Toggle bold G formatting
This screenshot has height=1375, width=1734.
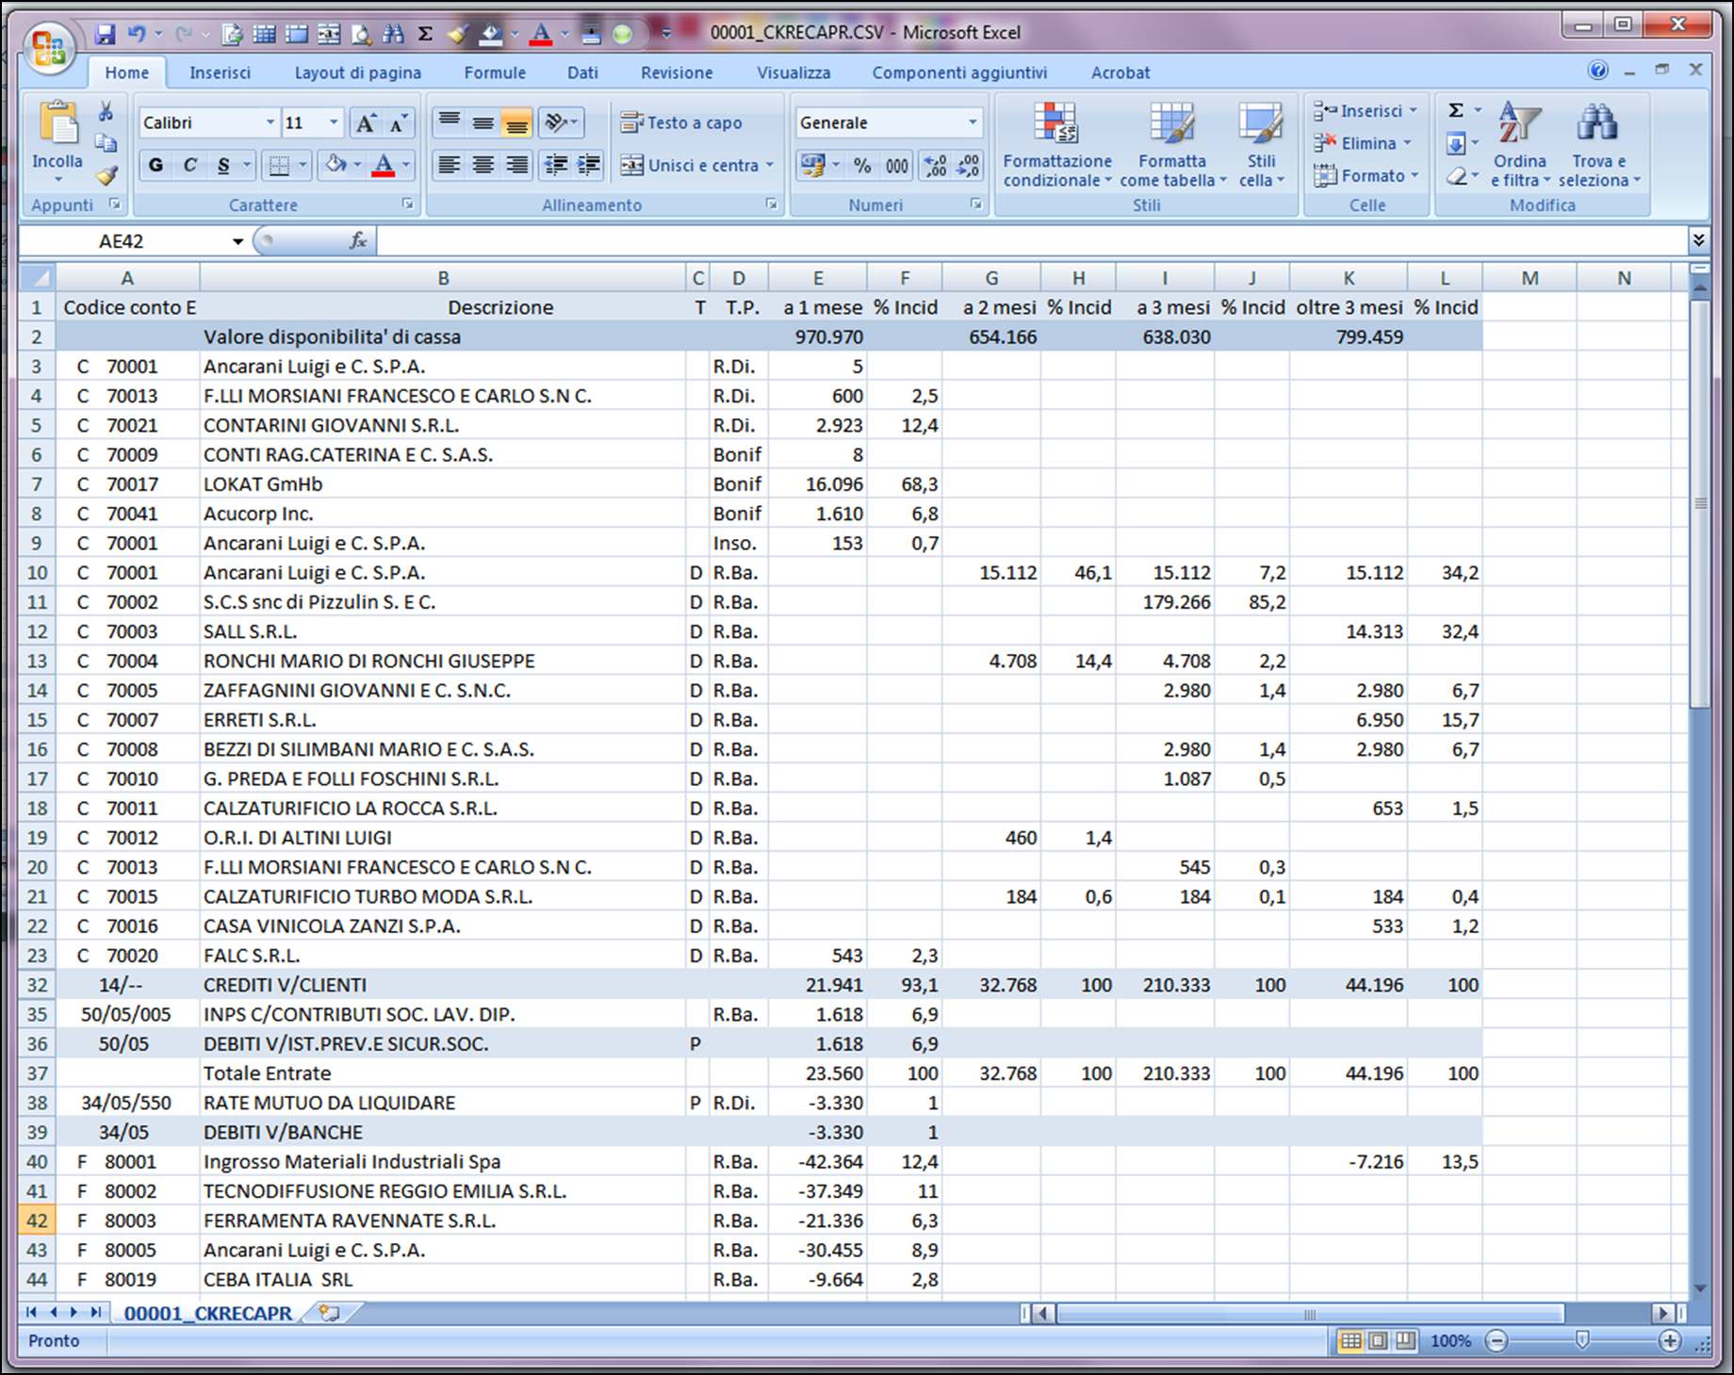click(155, 165)
